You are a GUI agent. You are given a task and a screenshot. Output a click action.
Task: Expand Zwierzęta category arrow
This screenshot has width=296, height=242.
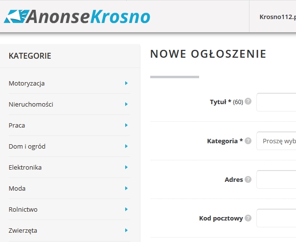point(126,230)
